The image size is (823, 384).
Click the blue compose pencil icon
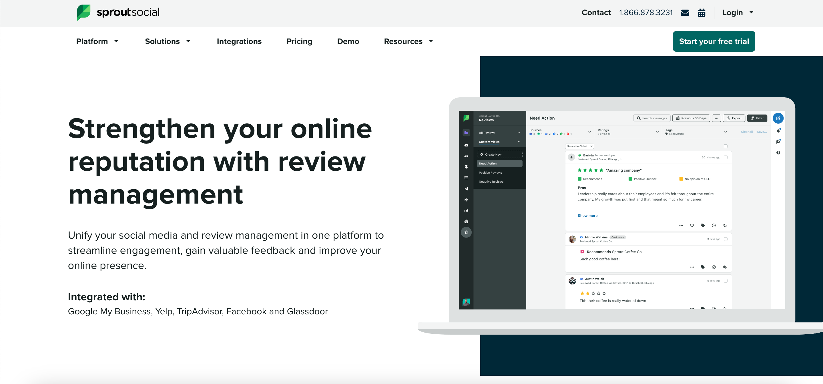[x=778, y=118]
